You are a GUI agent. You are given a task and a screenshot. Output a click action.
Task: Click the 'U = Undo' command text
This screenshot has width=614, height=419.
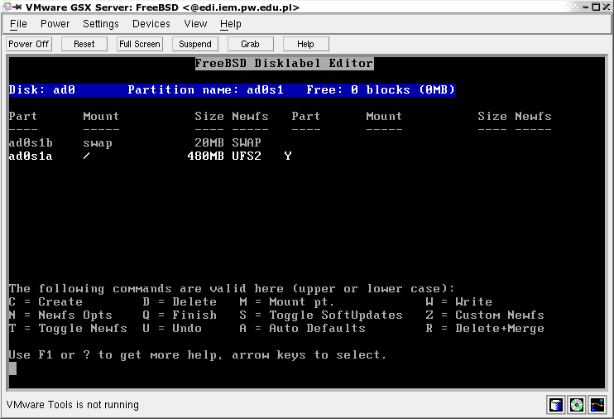[172, 329]
